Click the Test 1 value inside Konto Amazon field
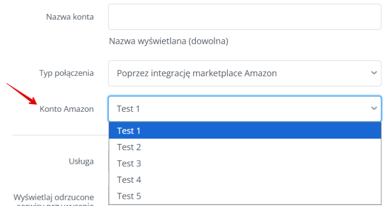The height and width of the screenshot is (206, 385). coord(128,109)
